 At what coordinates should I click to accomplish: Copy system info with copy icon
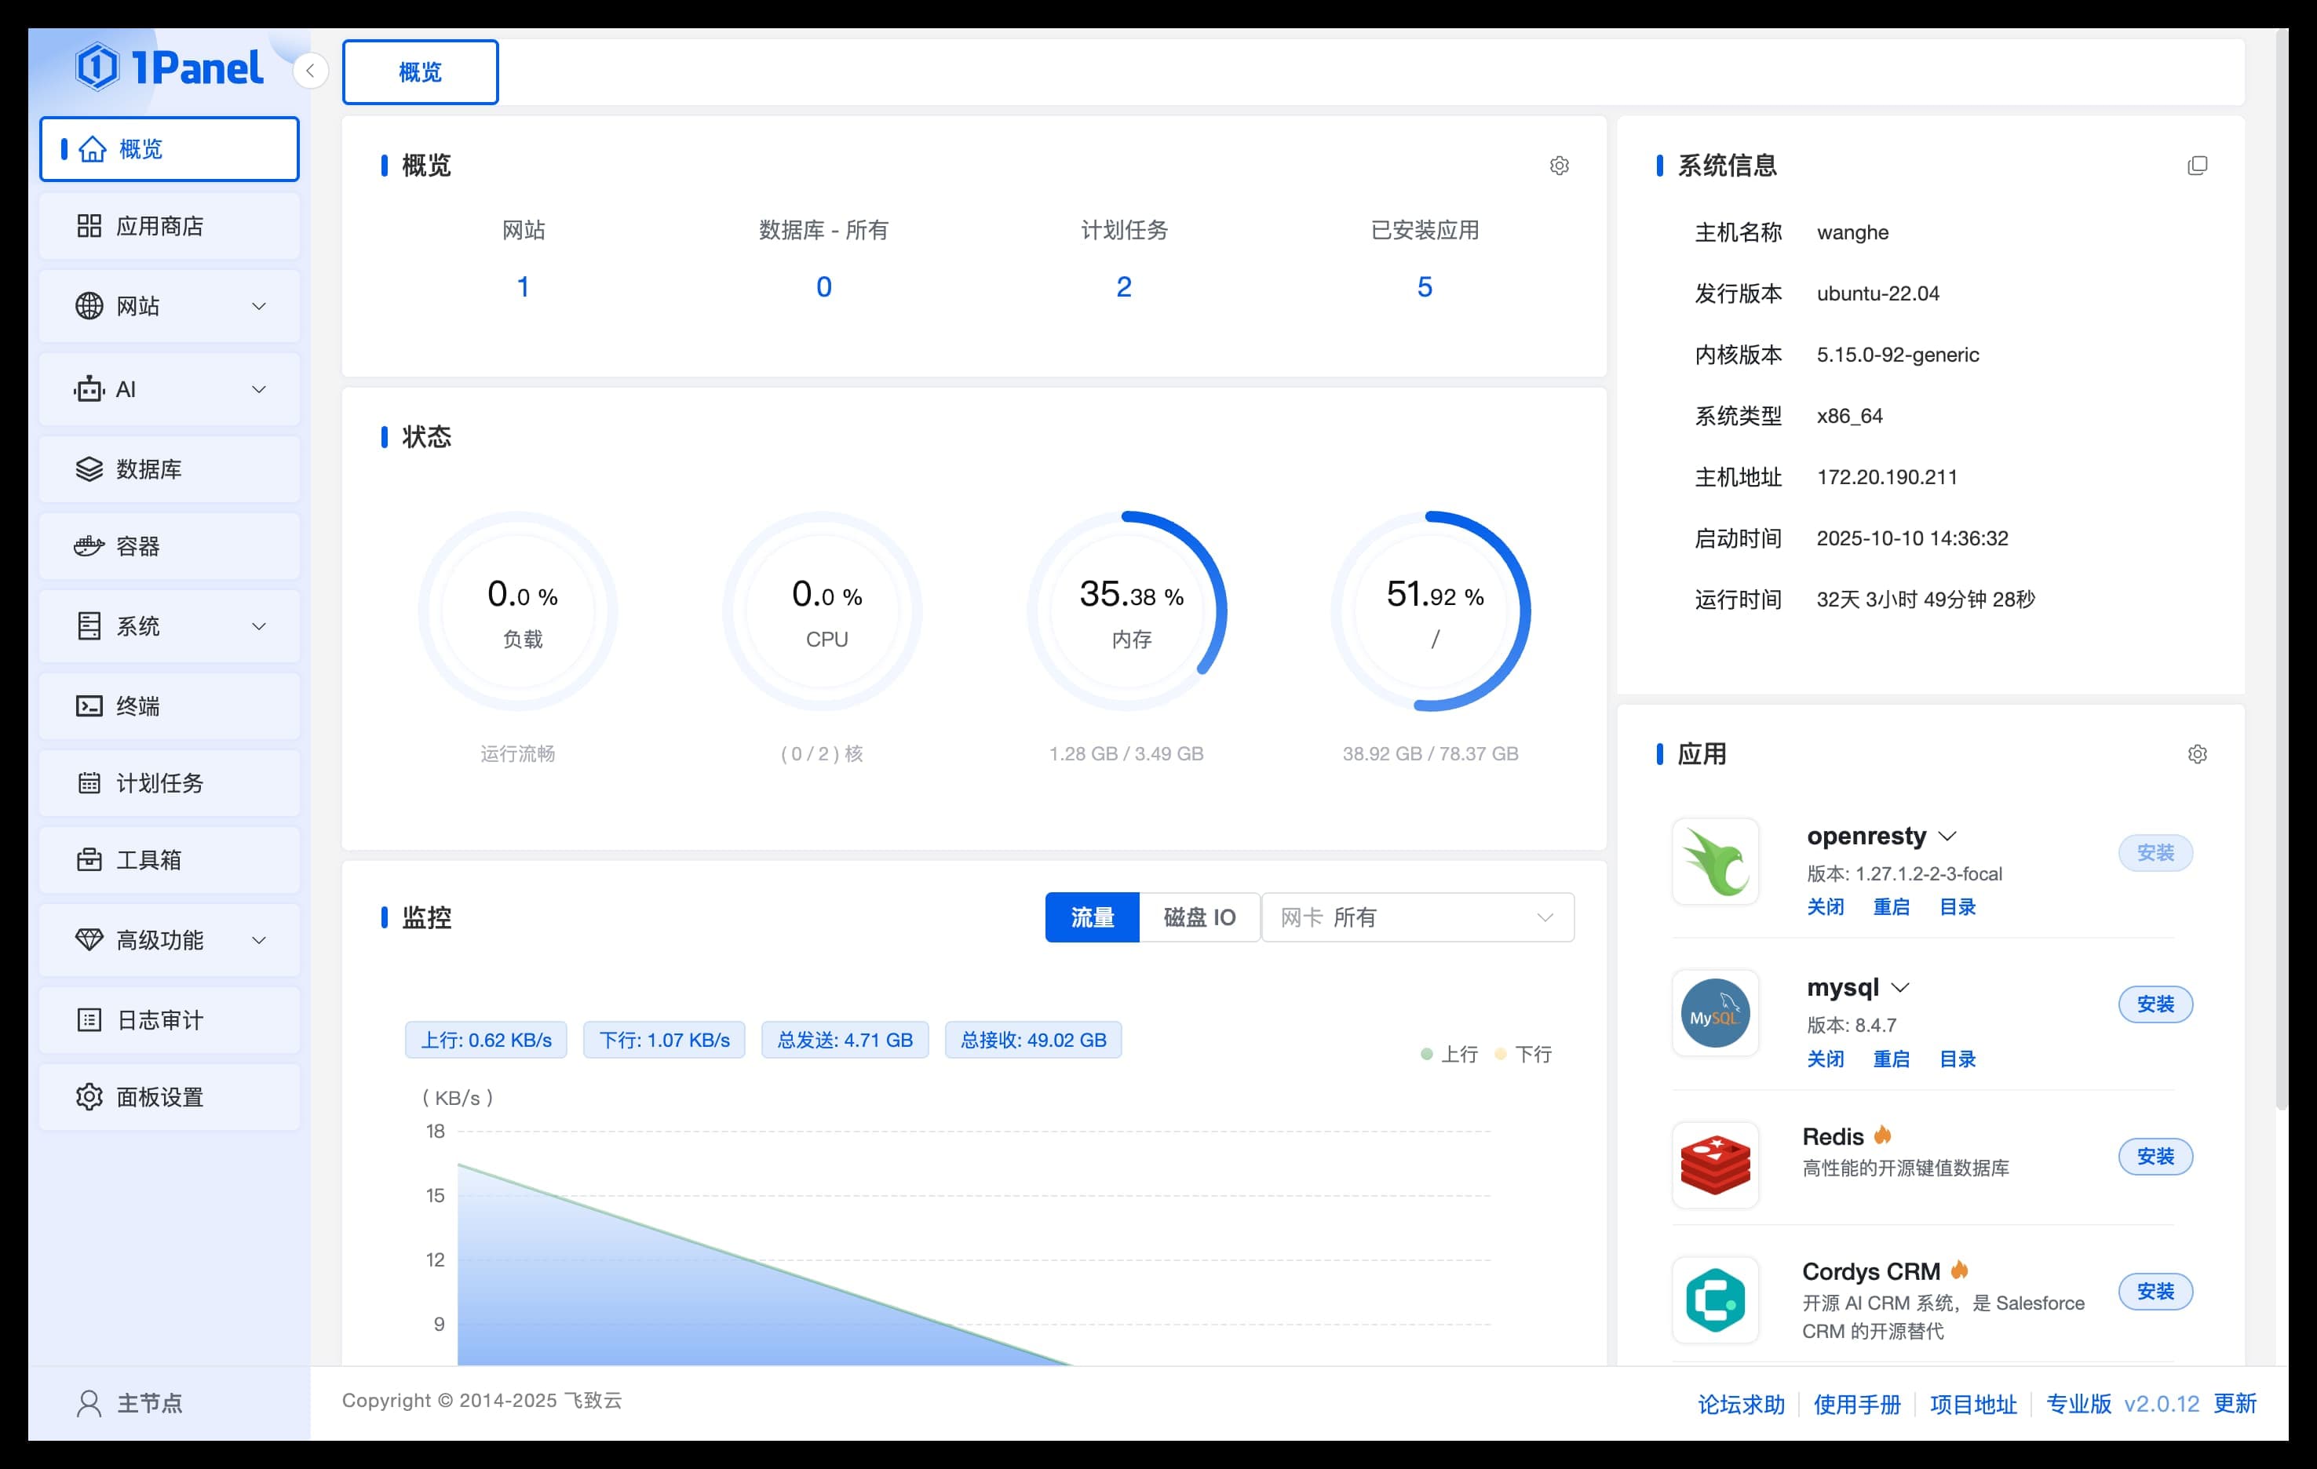(2197, 166)
